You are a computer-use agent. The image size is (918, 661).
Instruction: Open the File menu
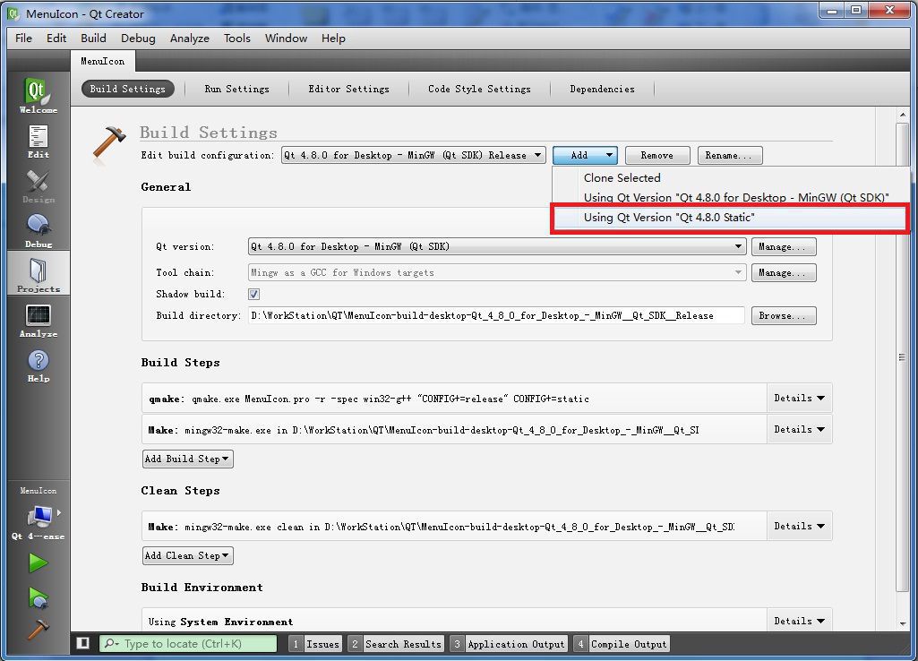[23, 38]
